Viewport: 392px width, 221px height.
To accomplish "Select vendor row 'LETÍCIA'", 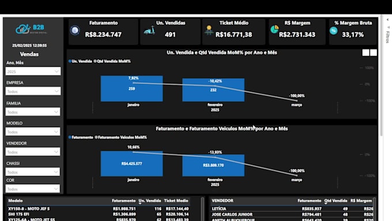I will pyautogui.click(x=292, y=208).
